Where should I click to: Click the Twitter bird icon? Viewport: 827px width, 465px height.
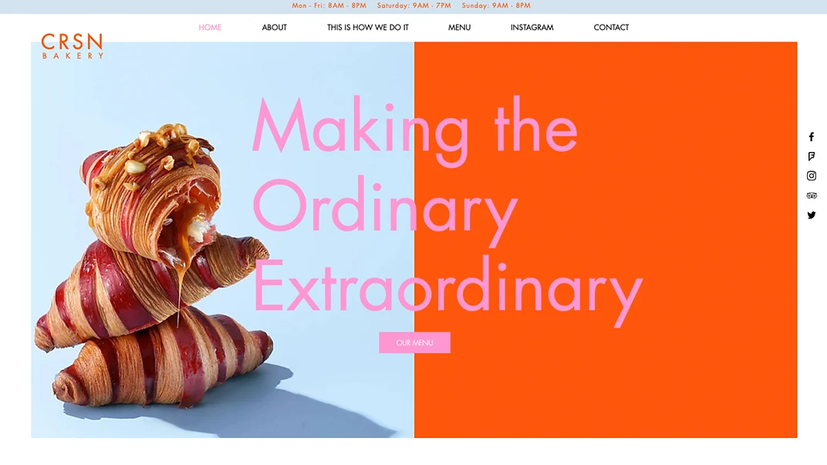pyautogui.click(x=811, y=215)
